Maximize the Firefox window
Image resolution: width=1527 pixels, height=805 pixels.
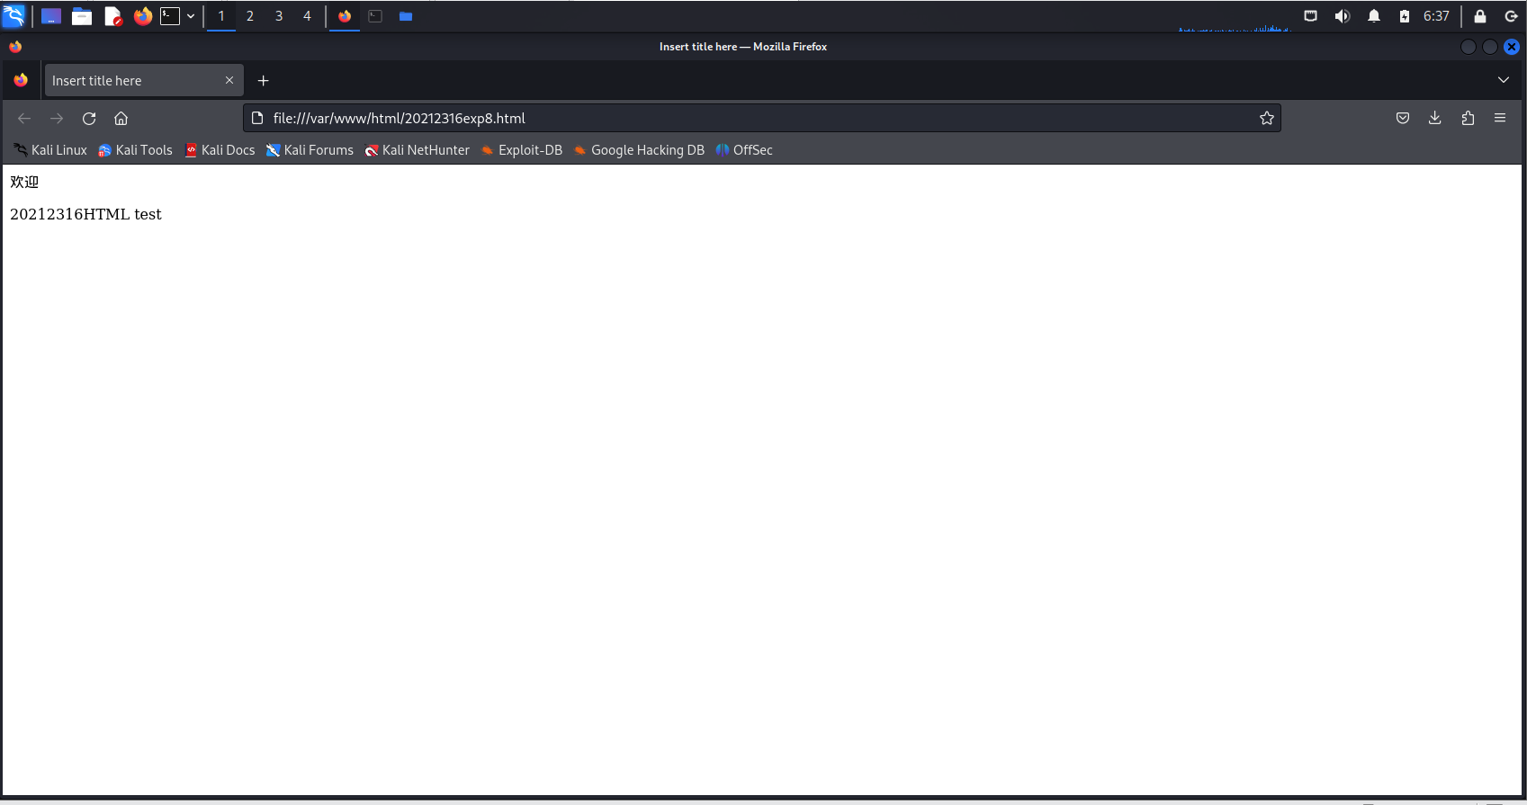(1489, 47)
